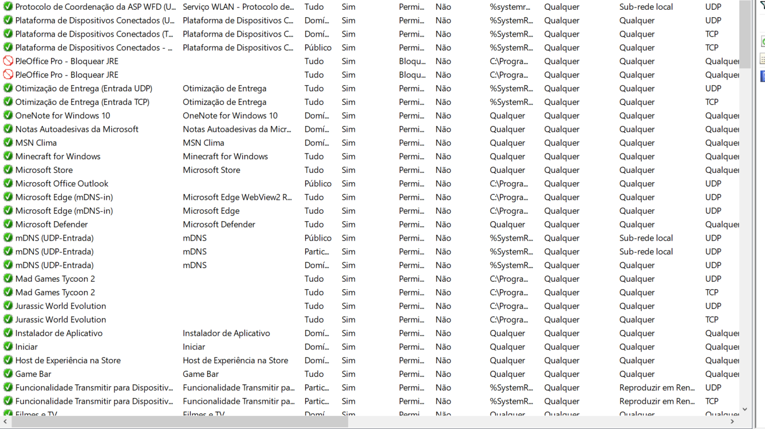Select rule name 'Otimização de Entrega (Entrada TCP)'
The height and width of the screenshot is (429, 765).
click(82, 102)
